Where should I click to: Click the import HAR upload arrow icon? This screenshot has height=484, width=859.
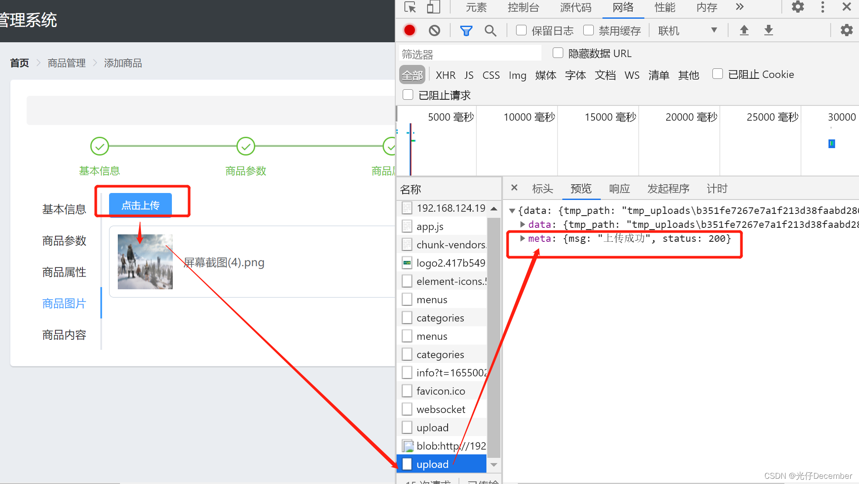pyautogui.click(x=744, y=30)
